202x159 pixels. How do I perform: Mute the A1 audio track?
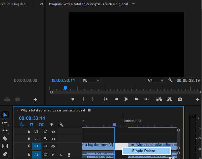coord(53,155)
